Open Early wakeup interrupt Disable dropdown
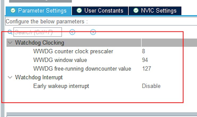The height and width of the screenshot is (117, 197). [x=151, y=86]
